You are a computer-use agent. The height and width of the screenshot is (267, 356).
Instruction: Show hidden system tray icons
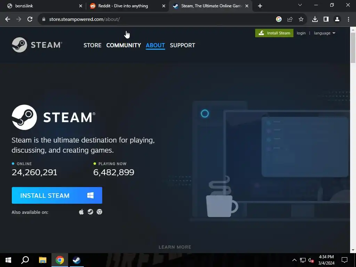pos(294,260)
